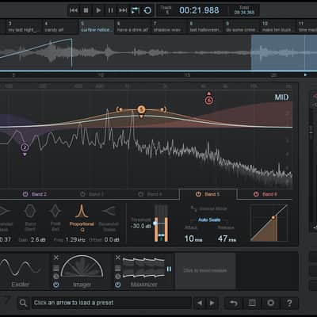Select track tab 9 in the track list

pos(242,27)
